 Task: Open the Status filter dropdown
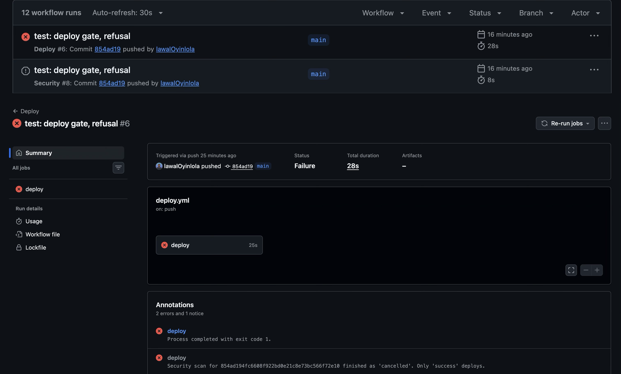[485, 13]
